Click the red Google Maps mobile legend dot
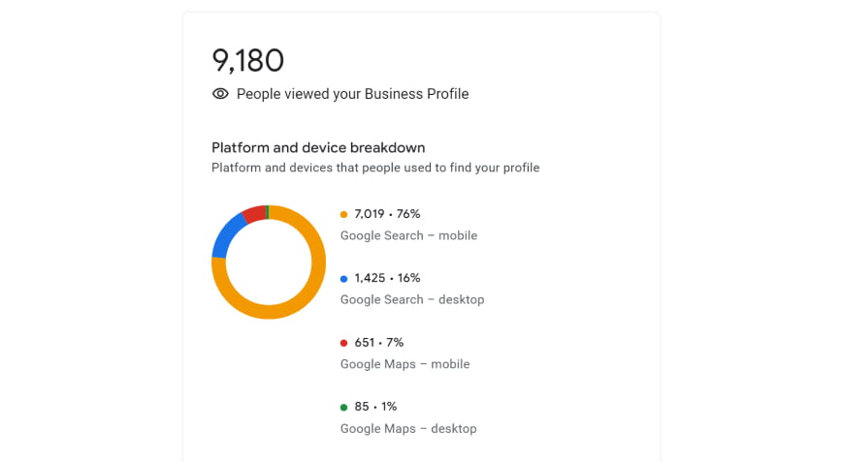The width and height of the screenshot is (841, 462). (343, 343)
